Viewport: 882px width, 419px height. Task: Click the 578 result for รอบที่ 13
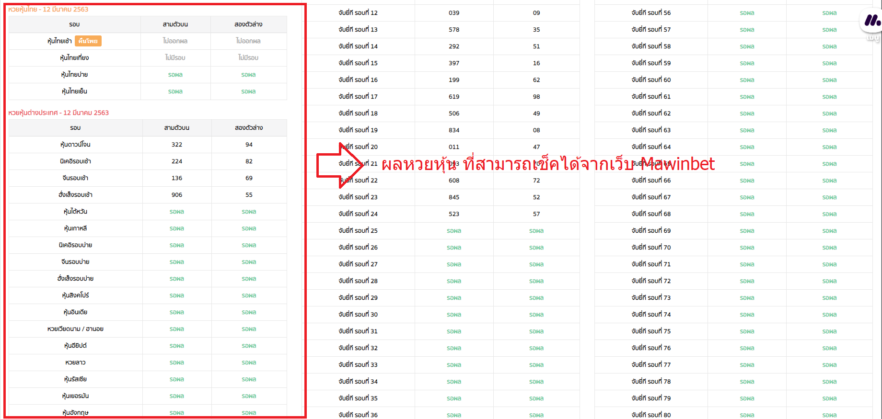click(x=453, y=30)
